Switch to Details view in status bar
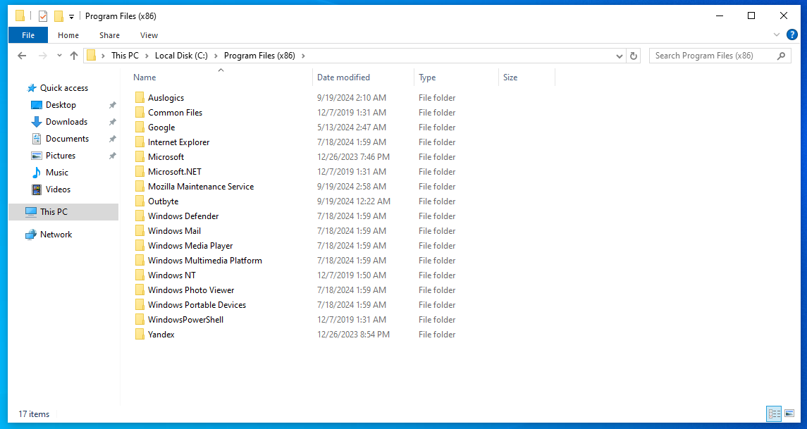 [x=774, y=414]
